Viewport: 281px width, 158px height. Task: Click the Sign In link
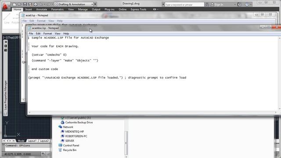pos(219,5)
